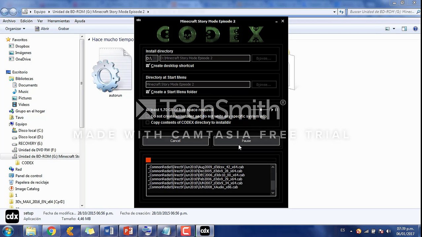The image size is (422, 237).
Task: Open Dropbox in navigation pane
Action: point(22,46)
